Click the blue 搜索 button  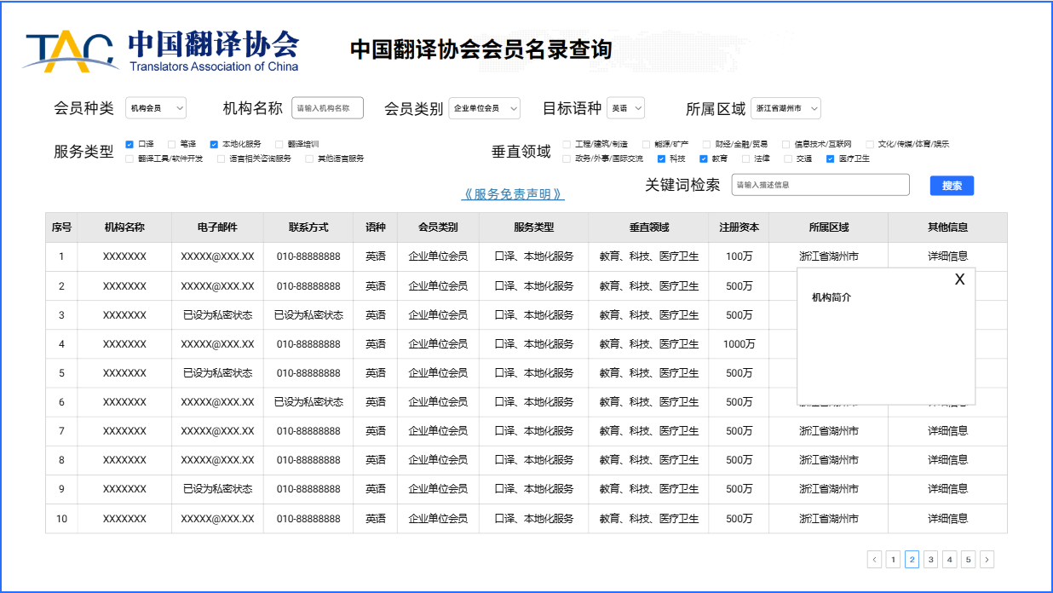coord(952,186)
